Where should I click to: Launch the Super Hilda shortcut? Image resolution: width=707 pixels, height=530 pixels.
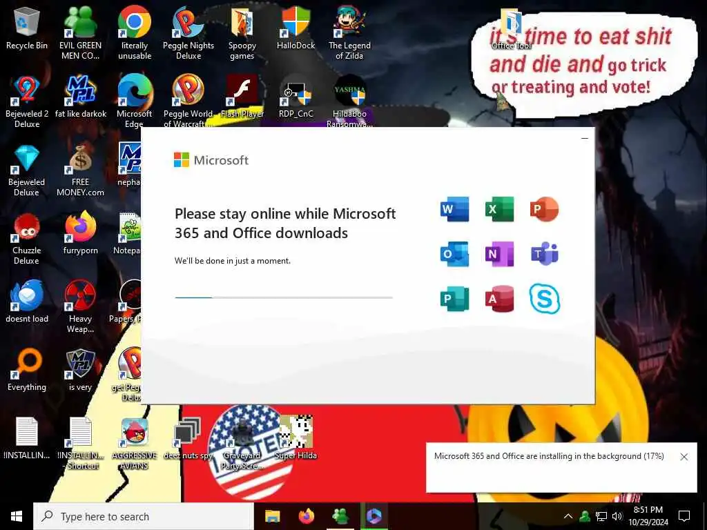(x=296, y=438)
